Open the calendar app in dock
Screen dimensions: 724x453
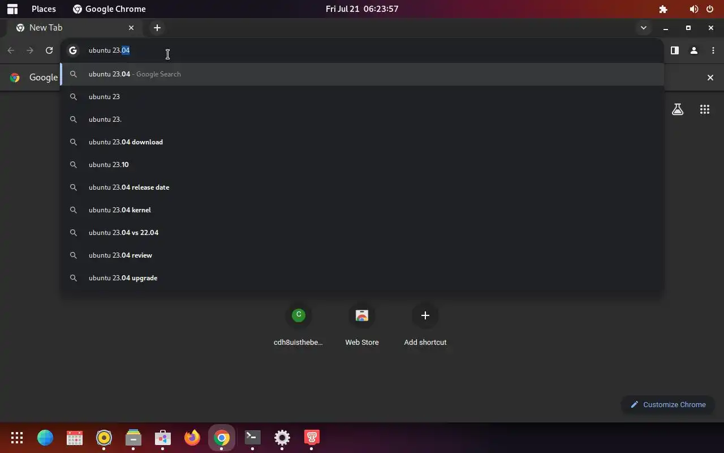click(75, 437)
